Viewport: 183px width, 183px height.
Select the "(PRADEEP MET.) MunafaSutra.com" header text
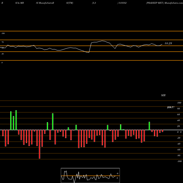click(164, 3)
